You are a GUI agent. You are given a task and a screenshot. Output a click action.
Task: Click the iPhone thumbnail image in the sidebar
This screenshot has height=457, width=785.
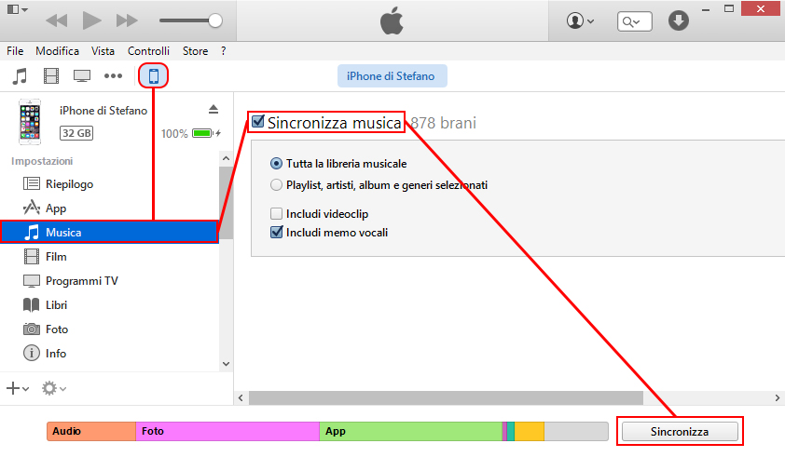pos(30,122)
